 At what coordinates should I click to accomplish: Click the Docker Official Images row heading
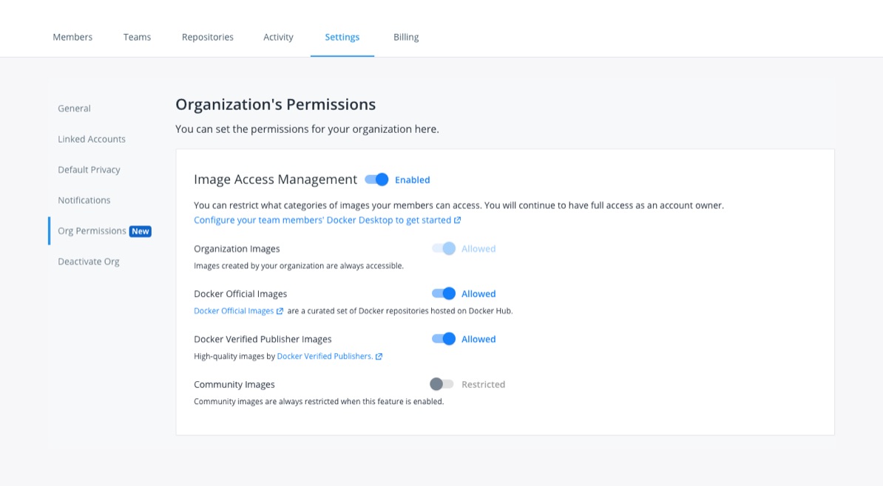tap(240, 294)
